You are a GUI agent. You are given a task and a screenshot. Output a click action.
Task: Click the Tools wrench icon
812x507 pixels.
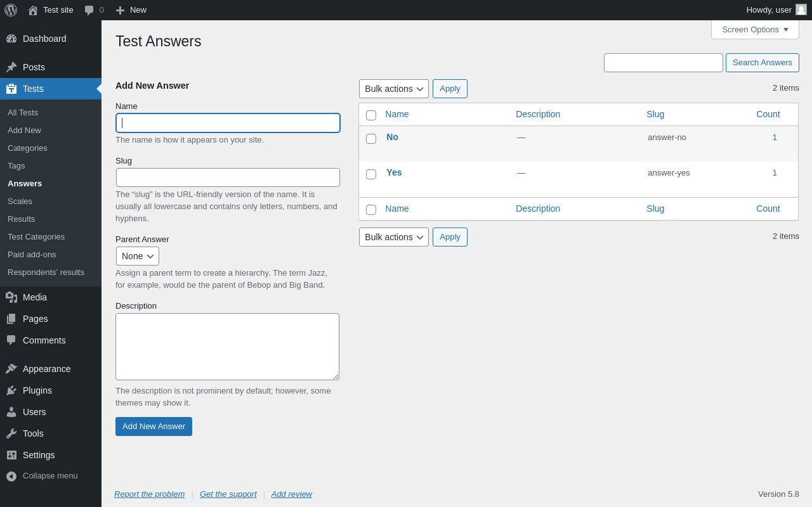pyautogui.click(x=11, y=433)
